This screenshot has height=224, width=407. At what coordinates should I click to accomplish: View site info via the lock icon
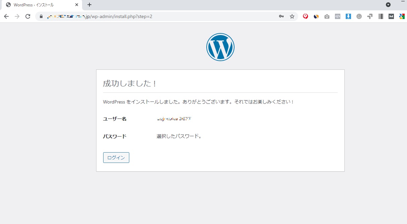click(42, 16)
